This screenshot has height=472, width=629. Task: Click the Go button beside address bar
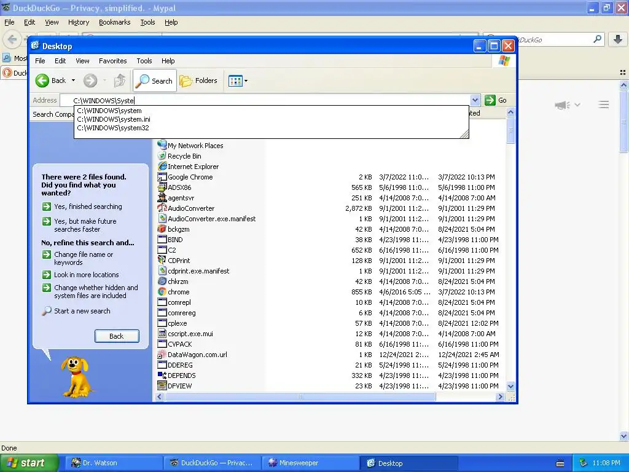pos(496,100)
